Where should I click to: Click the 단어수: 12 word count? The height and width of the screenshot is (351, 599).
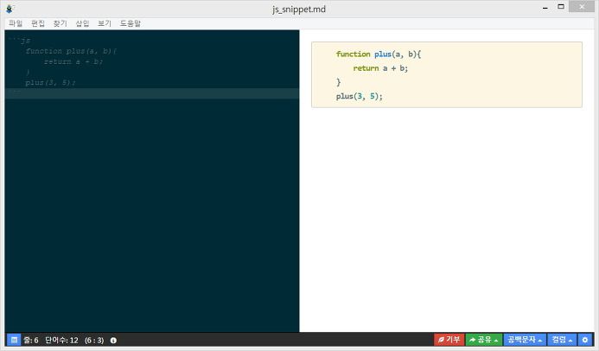[61, 340]
